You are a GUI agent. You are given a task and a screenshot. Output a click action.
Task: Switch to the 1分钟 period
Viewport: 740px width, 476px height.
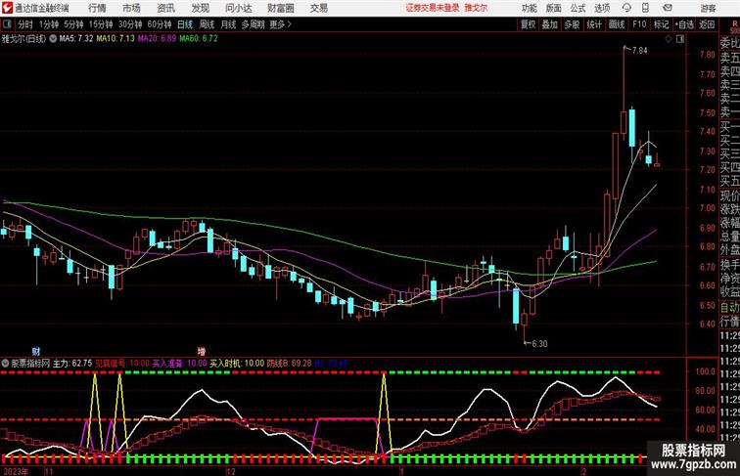click(49, 24)
